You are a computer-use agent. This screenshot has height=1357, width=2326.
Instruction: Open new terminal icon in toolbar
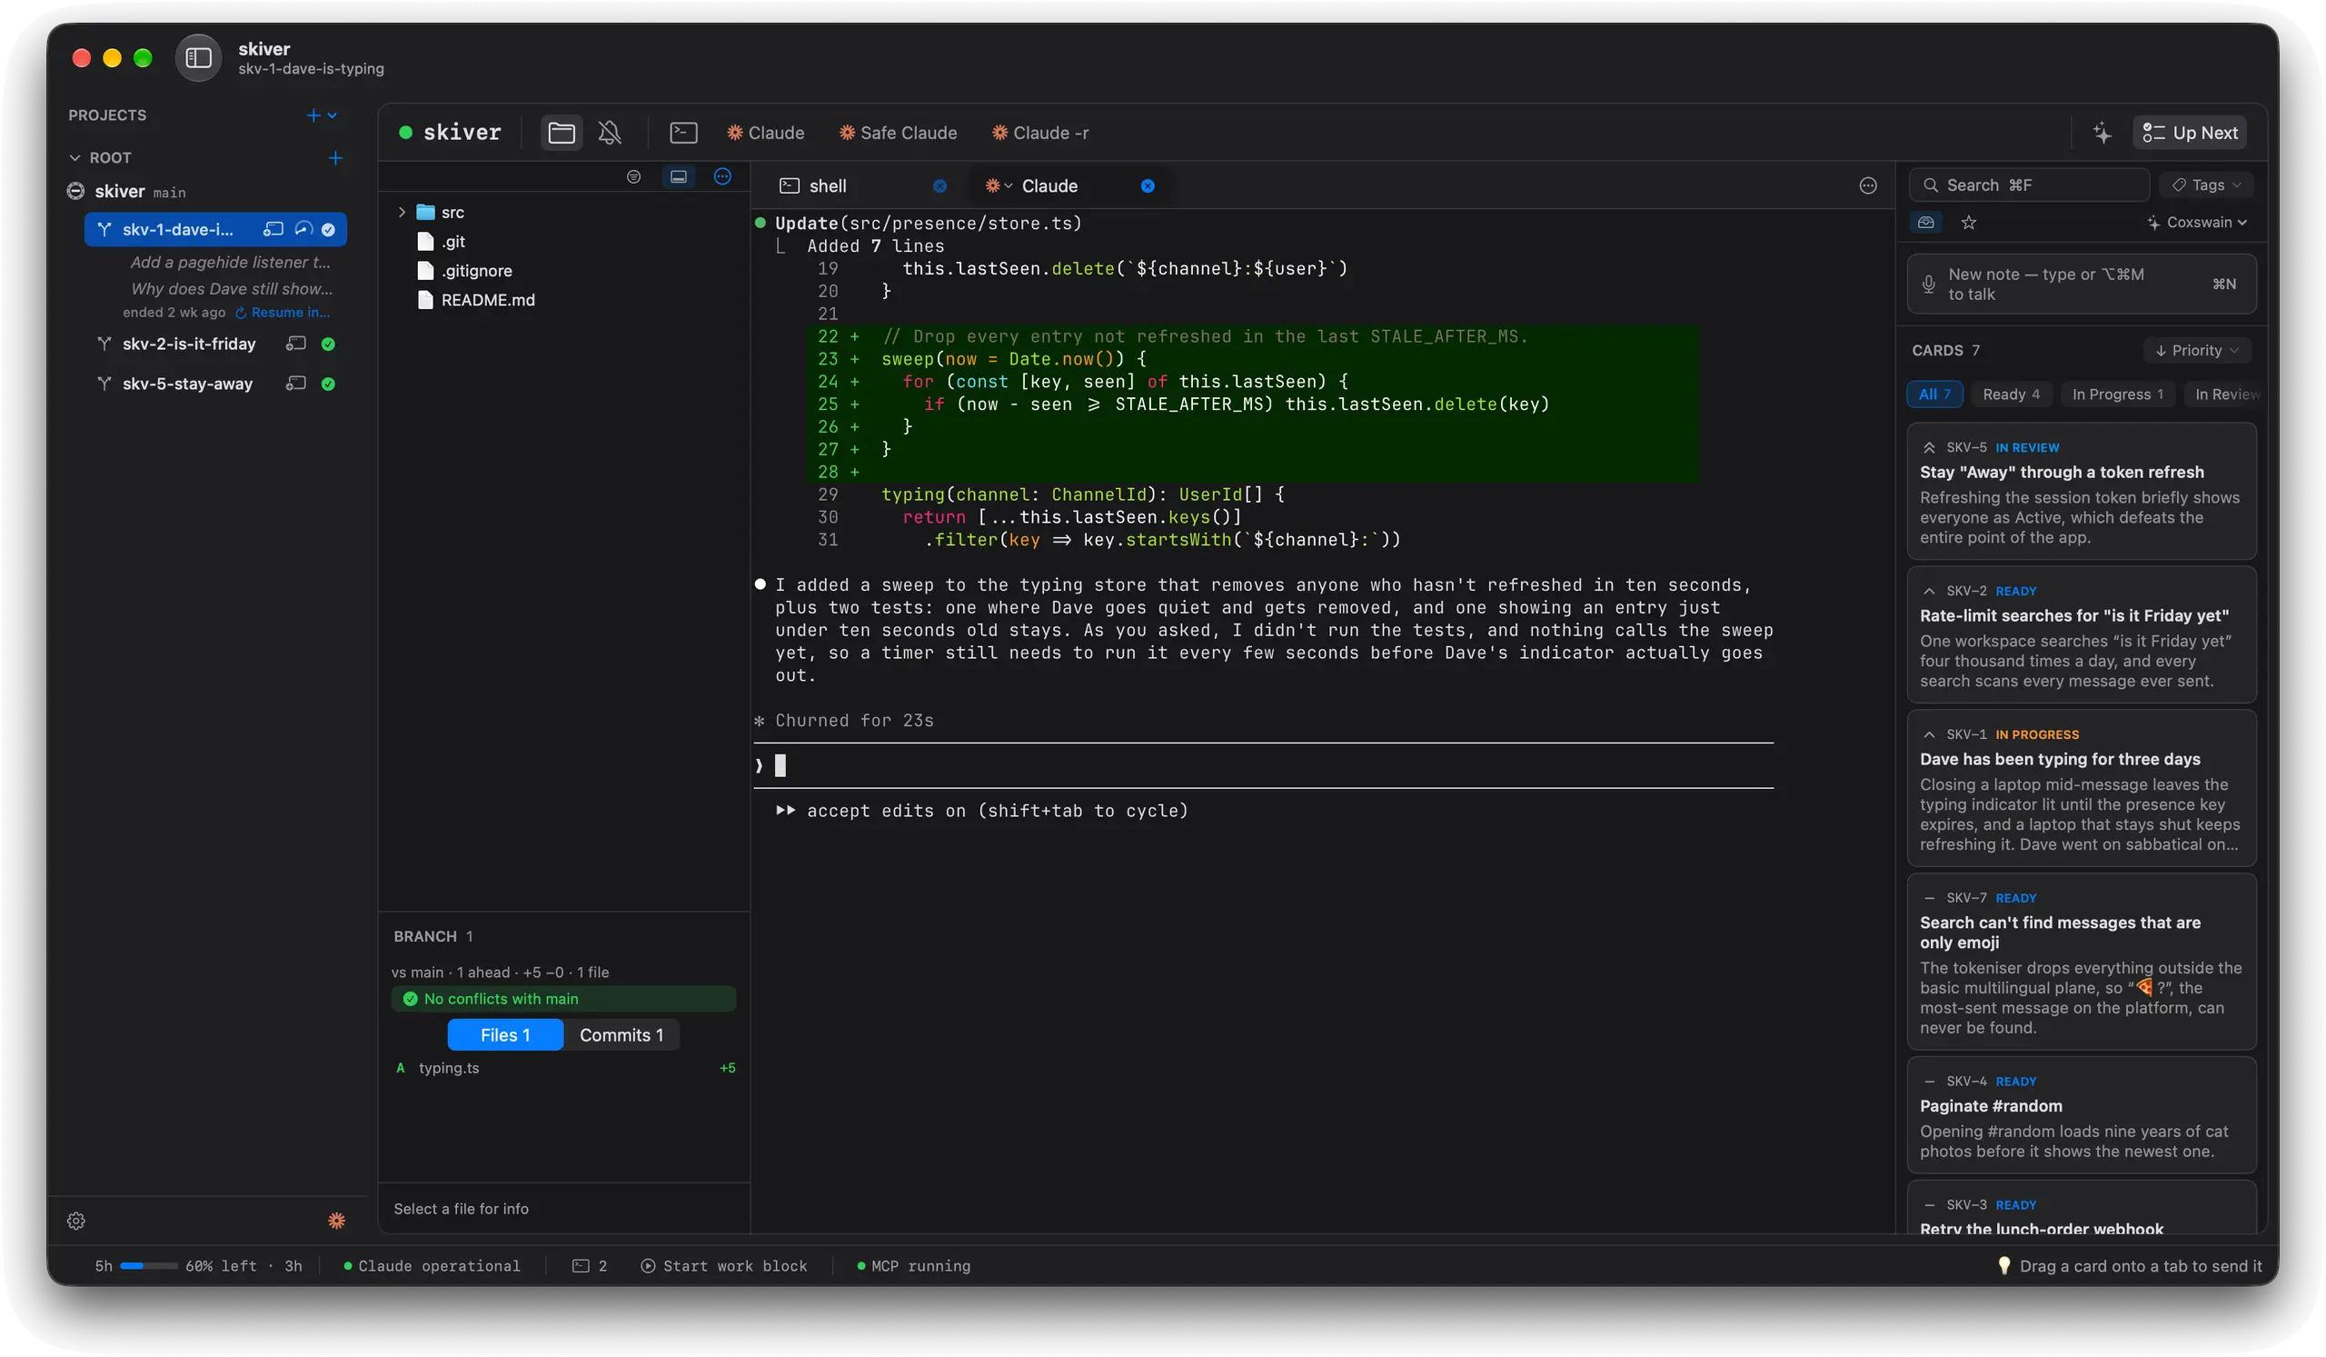tap(683, 133)
